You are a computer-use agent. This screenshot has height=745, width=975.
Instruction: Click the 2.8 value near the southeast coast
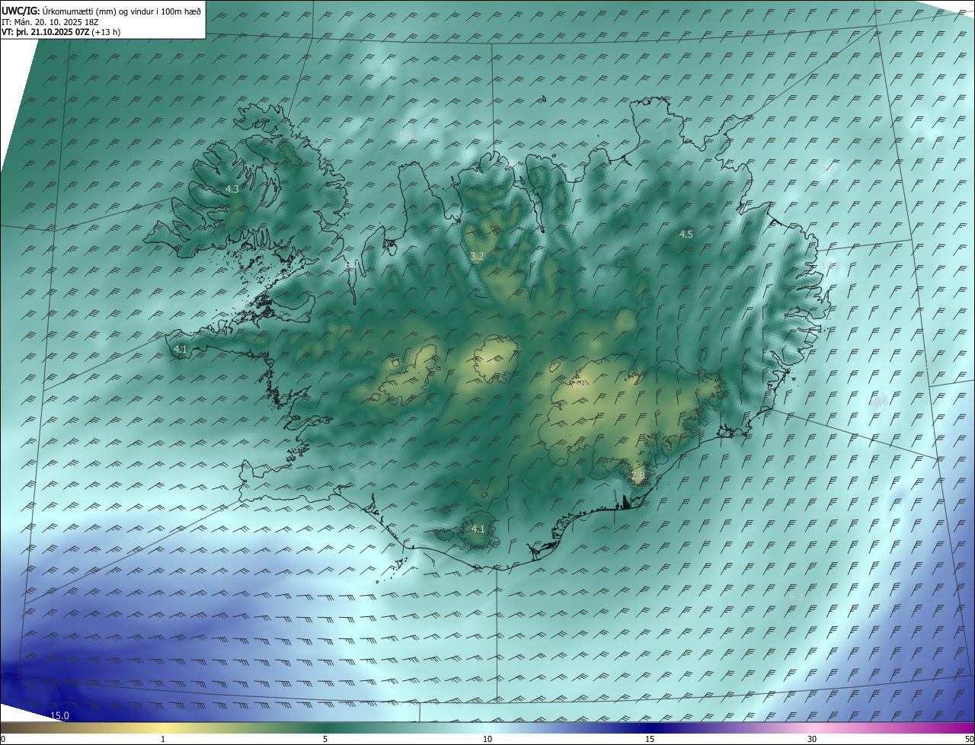638,475
